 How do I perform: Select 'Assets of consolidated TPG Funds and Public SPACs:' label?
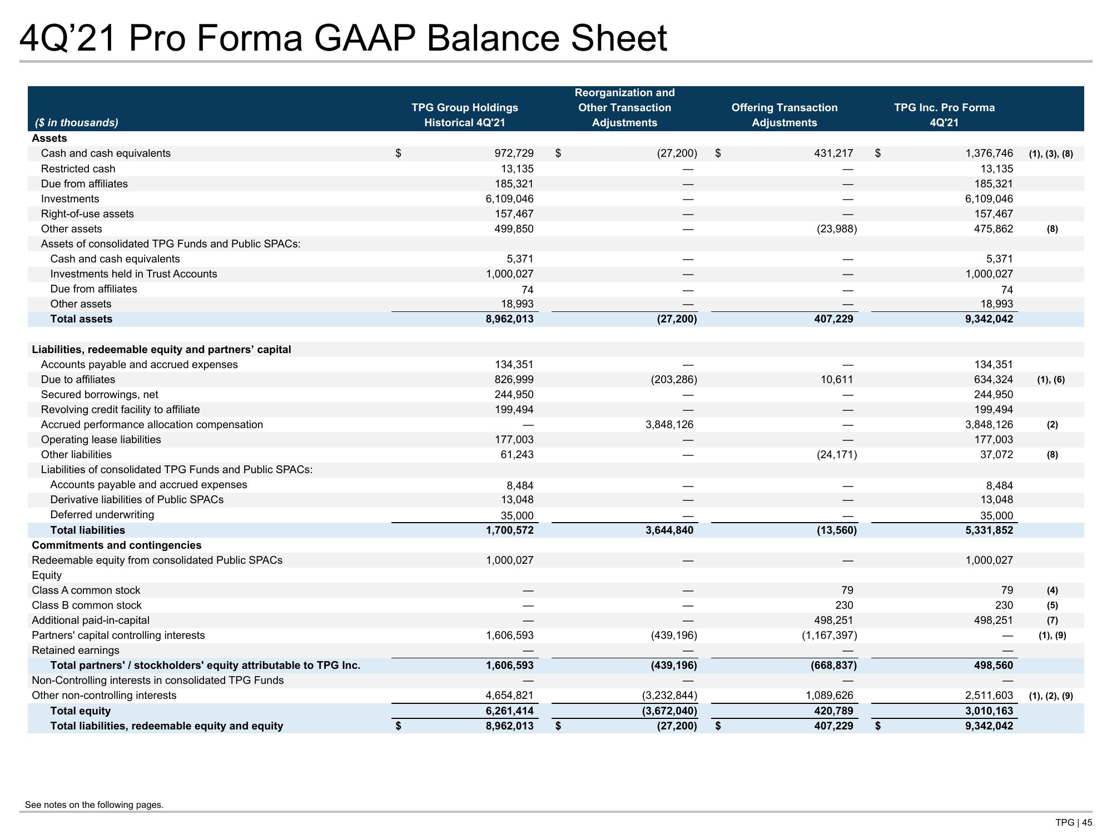click(x=171, y=244)
